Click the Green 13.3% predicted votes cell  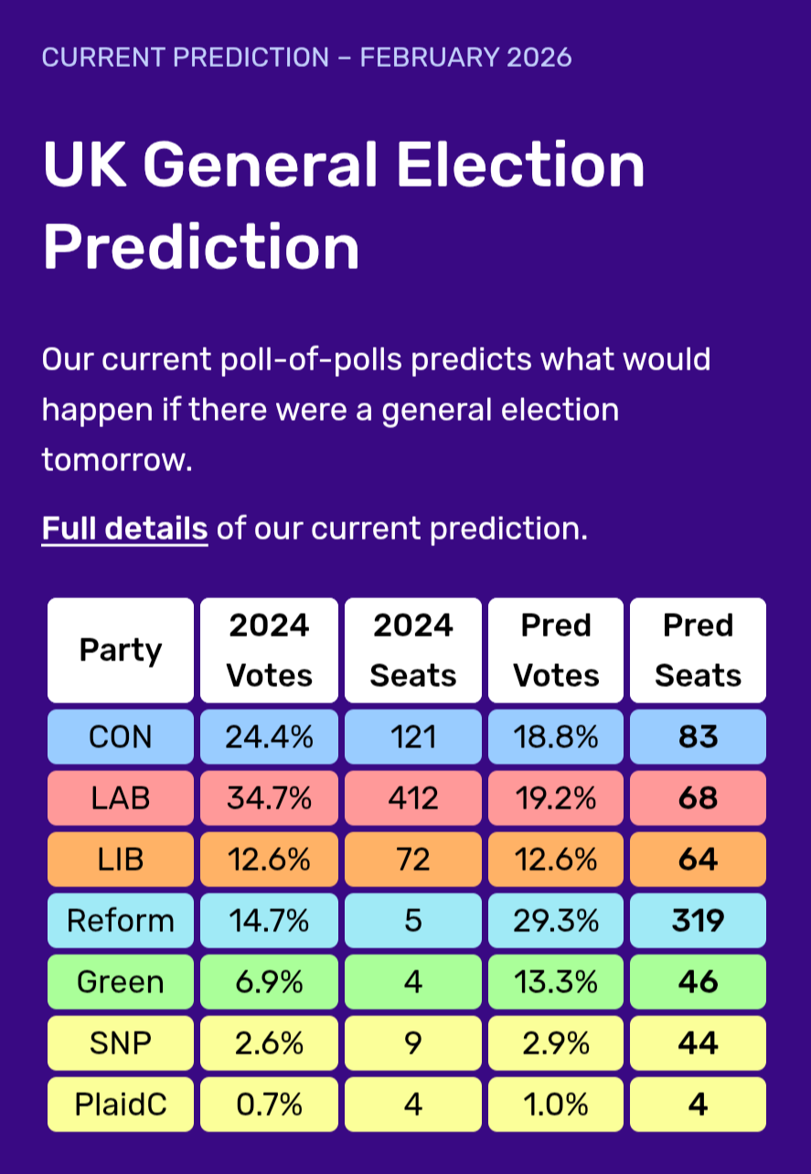[x=556, y=981]
